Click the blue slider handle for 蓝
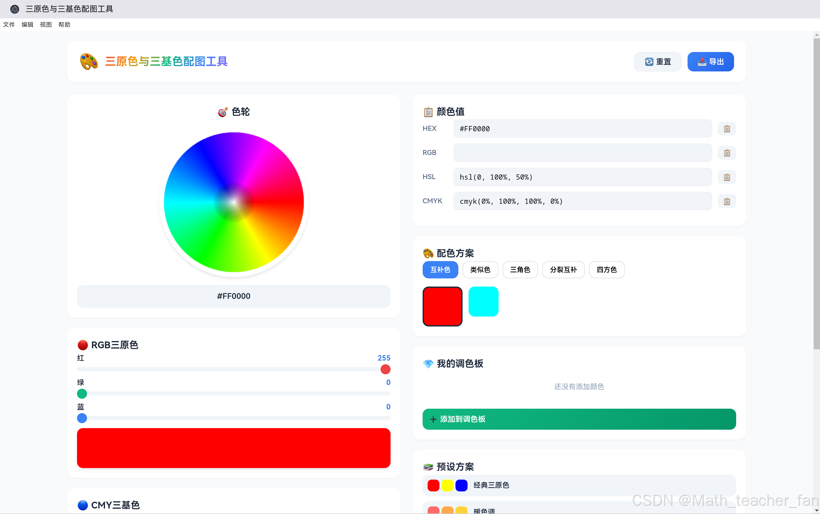Screen dimensions: 820x514 [82, 418]
